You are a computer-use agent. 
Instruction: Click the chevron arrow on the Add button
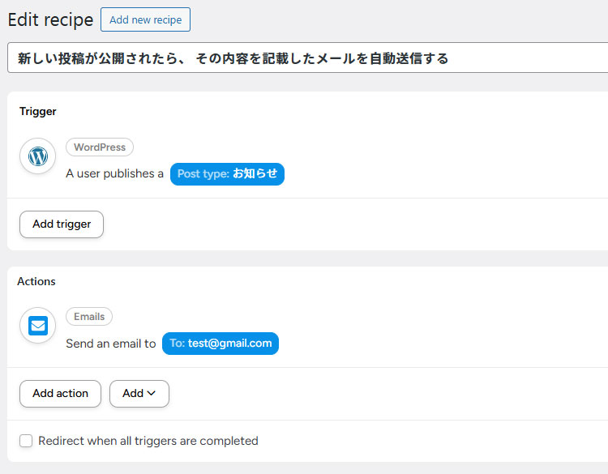point(151,394)
